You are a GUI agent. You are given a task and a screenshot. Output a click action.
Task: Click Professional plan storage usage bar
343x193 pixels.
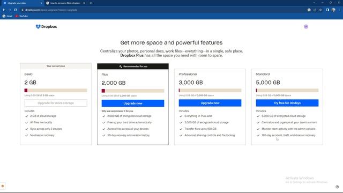tap(210, 91)
